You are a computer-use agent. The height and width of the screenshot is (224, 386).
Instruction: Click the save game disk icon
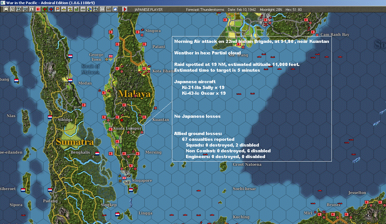(x=6, y=9)
